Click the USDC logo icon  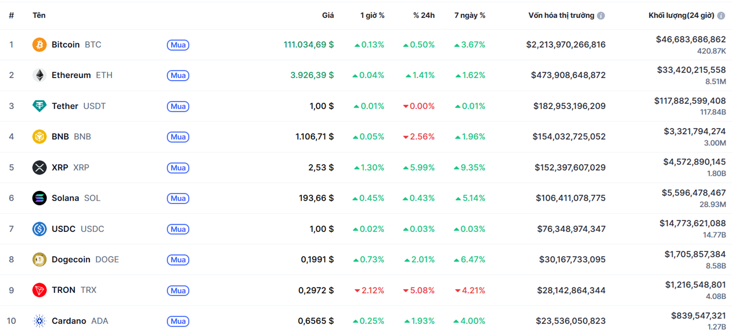39,229
